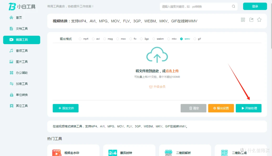Click the cloud upload icon
The width and height of the screenshot is (272, 156).
pos(157,55)
